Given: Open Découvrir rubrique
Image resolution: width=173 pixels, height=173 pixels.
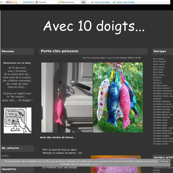Looking at the screenshot, I should (158, 83).
